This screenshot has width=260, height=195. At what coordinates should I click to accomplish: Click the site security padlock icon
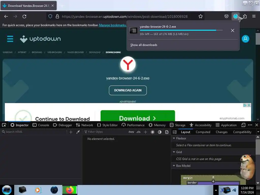(57, 17)
